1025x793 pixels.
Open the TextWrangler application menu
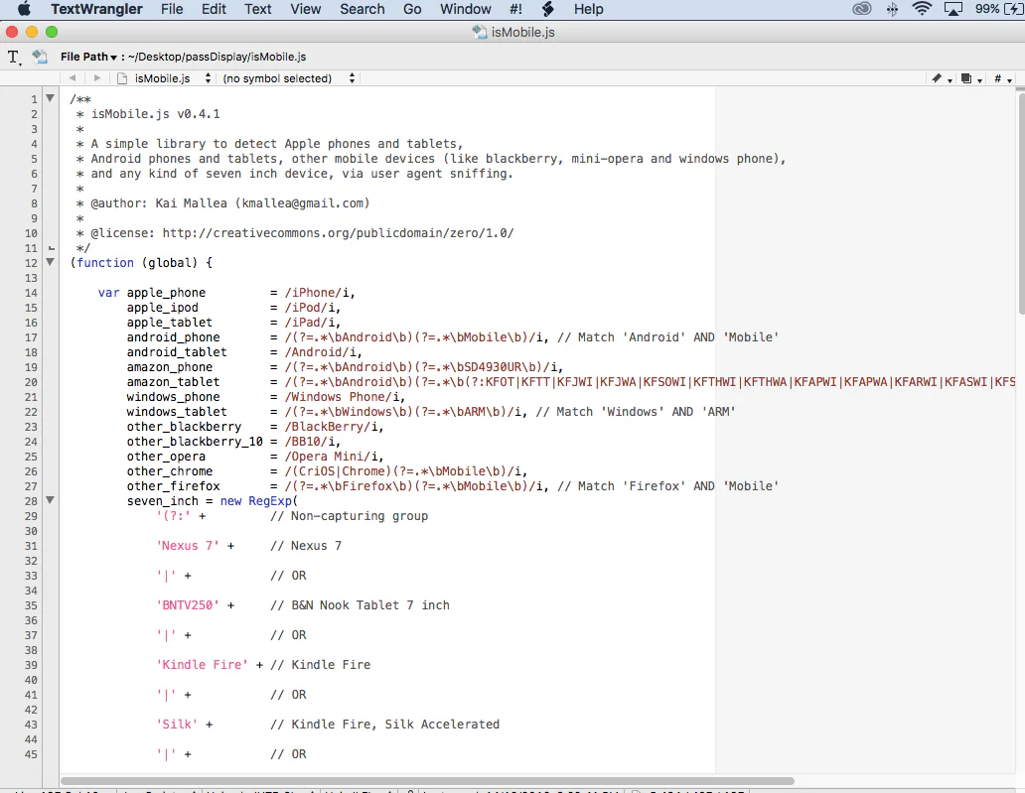tap(96, 9)
